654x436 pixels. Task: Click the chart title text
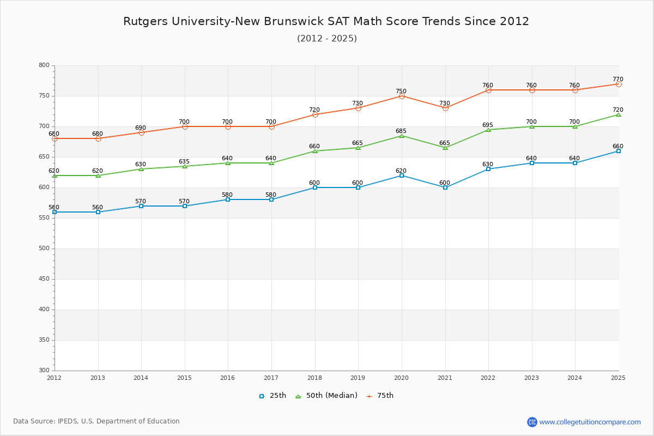[326, 21]
